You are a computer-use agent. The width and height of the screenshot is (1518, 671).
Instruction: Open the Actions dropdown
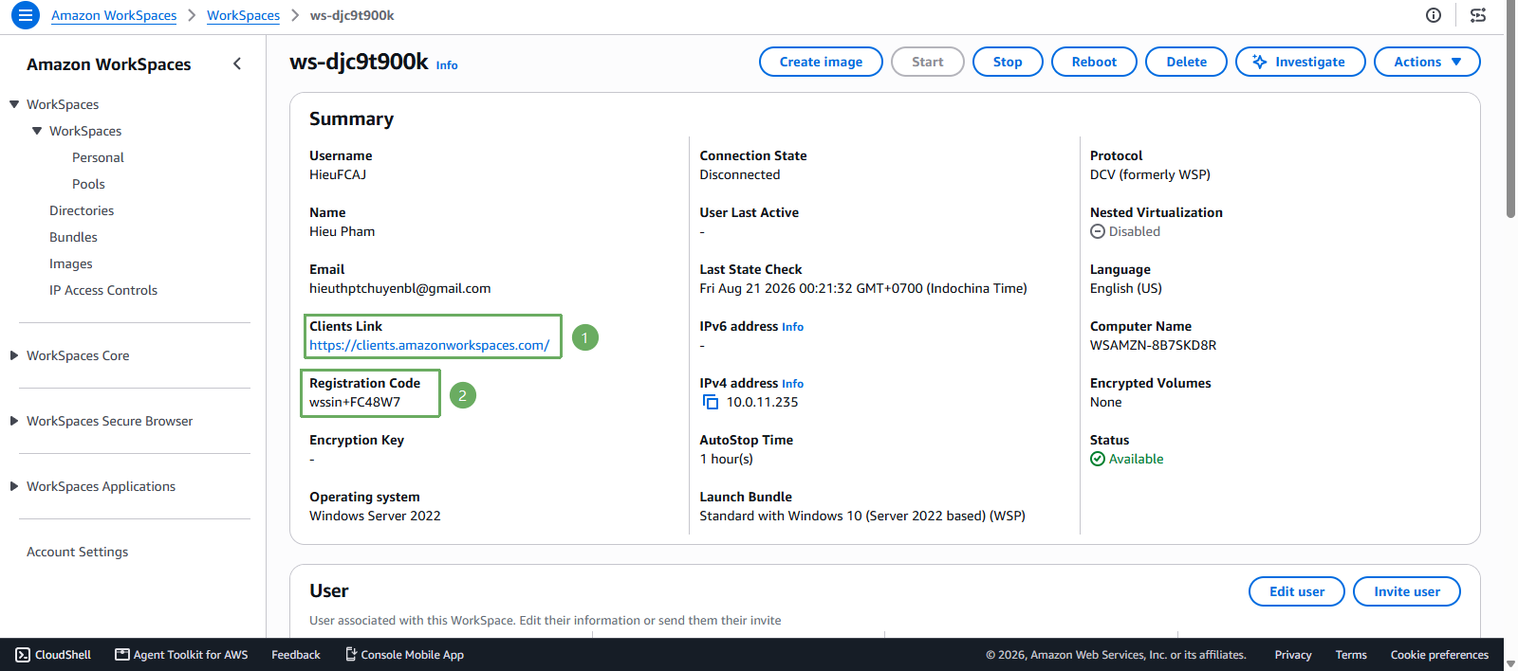coord(1427,62)
